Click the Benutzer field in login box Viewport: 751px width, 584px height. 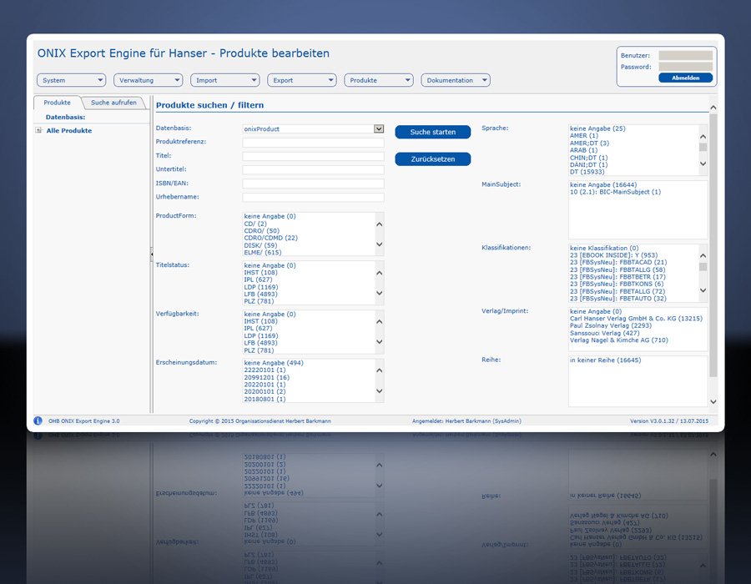685,56
